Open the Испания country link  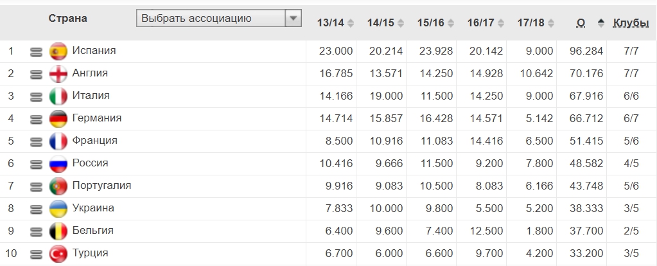tap(94, 50)
